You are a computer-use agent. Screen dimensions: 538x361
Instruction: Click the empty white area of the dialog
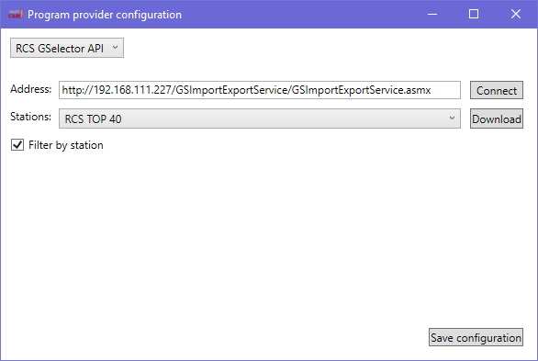[268, 233]
